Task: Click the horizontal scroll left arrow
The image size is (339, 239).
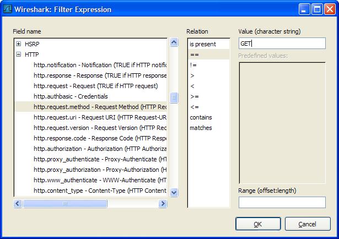Action: click(x=18, y=204)
